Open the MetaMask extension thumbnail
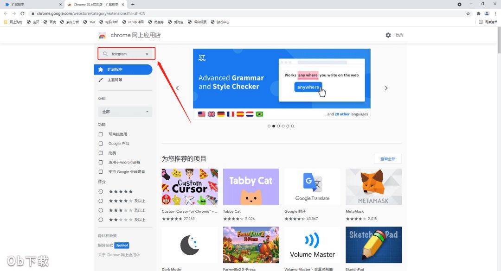The width and height of the screenshot is (501, 271). [373, 187]
